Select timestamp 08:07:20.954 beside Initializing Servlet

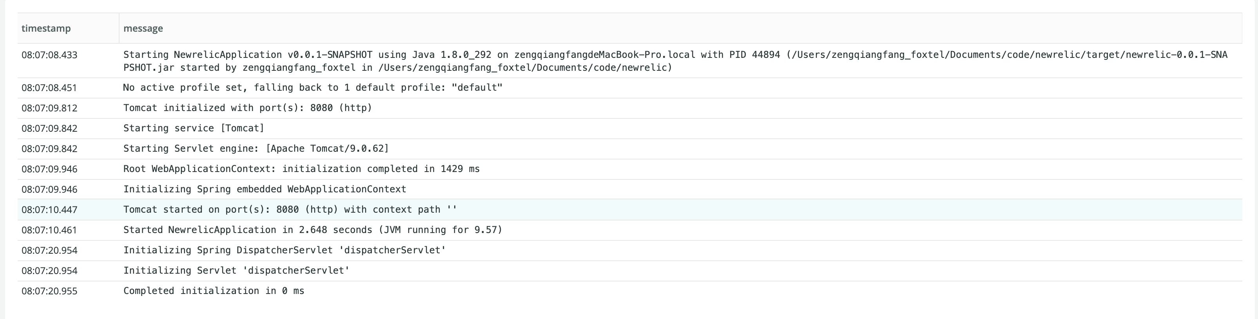[49, 271]
